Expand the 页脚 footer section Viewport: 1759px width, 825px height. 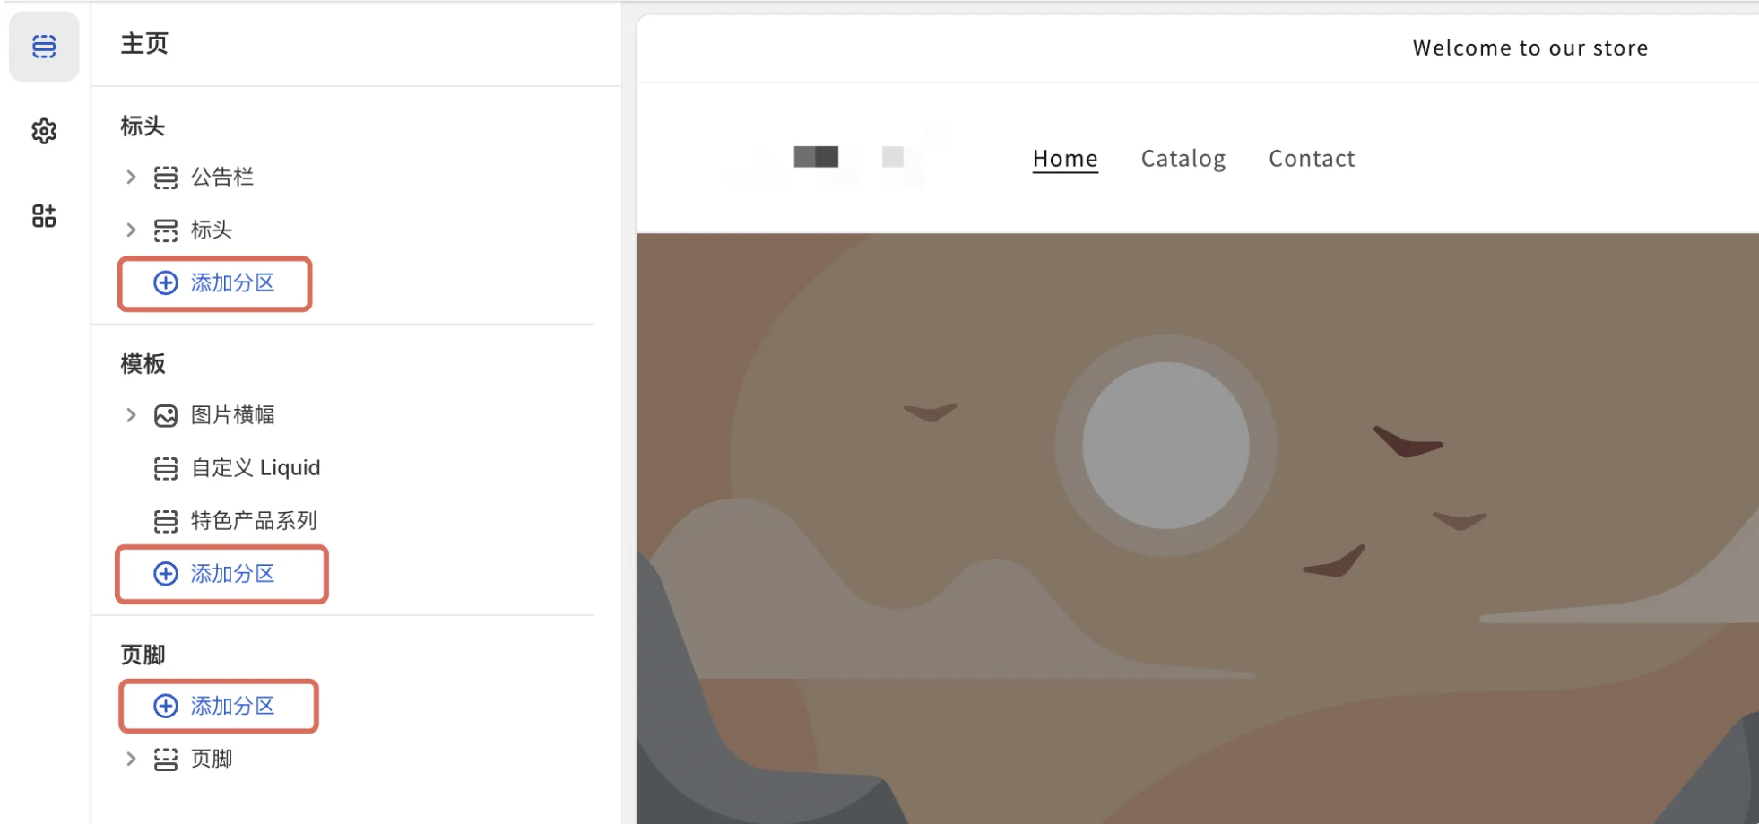(x=131, y=760)
